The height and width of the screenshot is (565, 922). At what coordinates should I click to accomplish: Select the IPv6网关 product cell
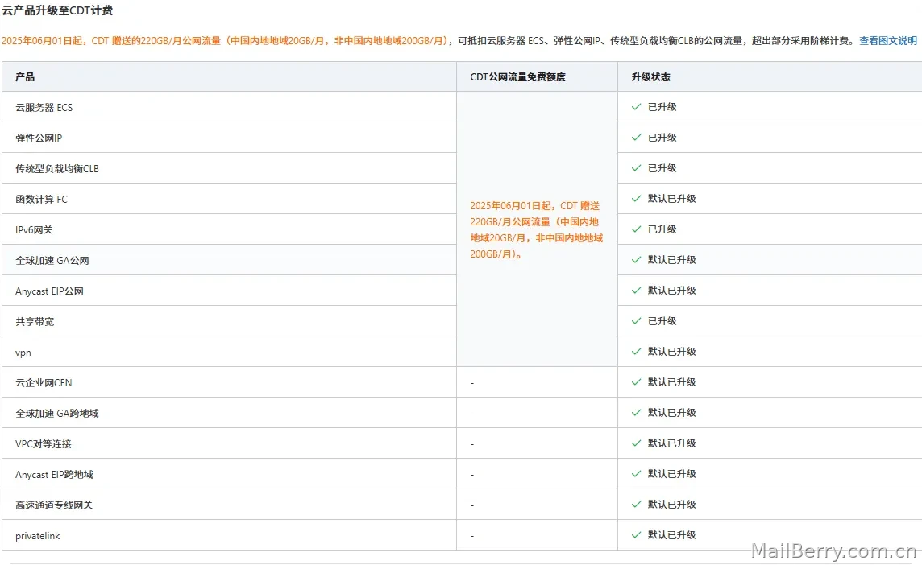[230, 229]
